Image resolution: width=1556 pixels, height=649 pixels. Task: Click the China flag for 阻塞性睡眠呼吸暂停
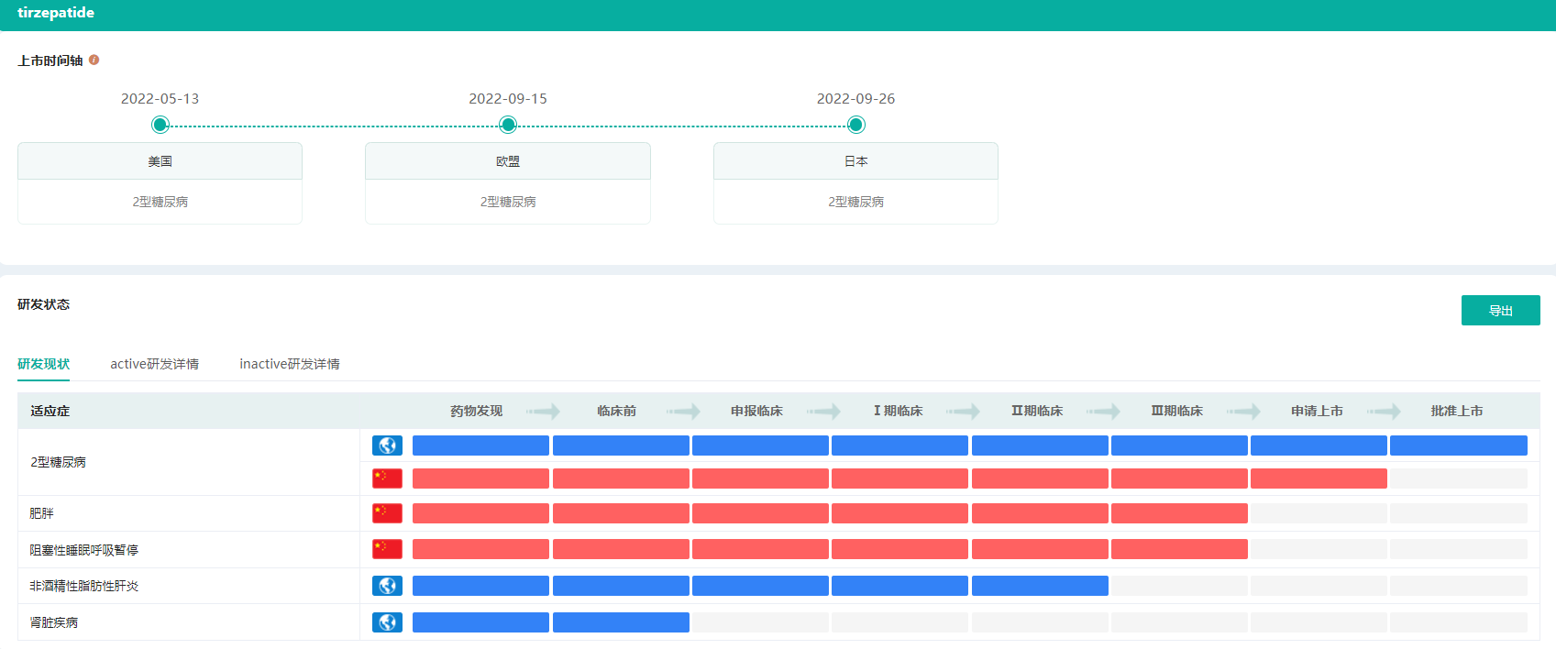pyautogui.click(x=387, y=549)
